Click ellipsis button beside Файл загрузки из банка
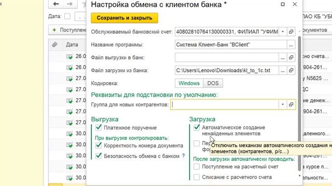The image size is (332, 186). 283,70
